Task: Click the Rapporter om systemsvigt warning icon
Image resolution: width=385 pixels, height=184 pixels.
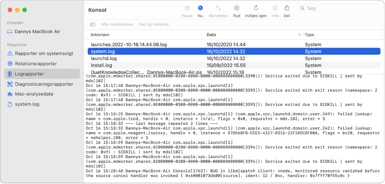Action: pyautogui.click(x=10, y=53)
